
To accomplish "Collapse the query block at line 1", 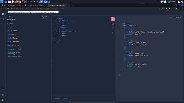I will (56, 19).
